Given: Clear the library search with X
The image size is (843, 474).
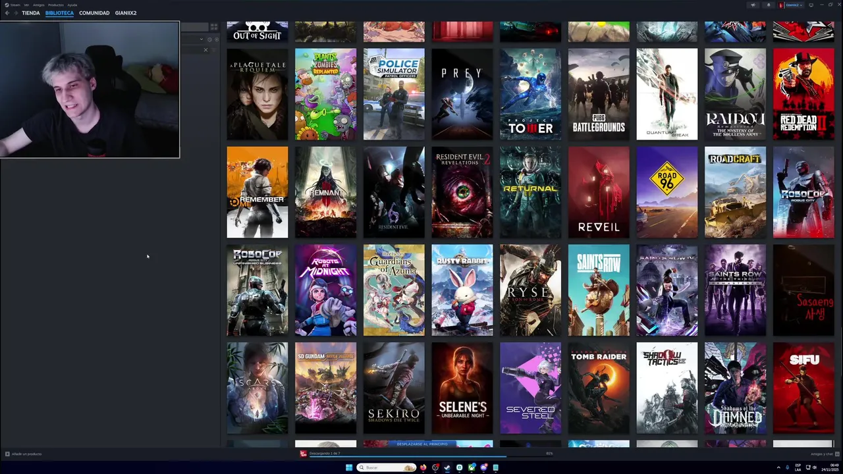Looking at the screenshot, I should point(205,50).
